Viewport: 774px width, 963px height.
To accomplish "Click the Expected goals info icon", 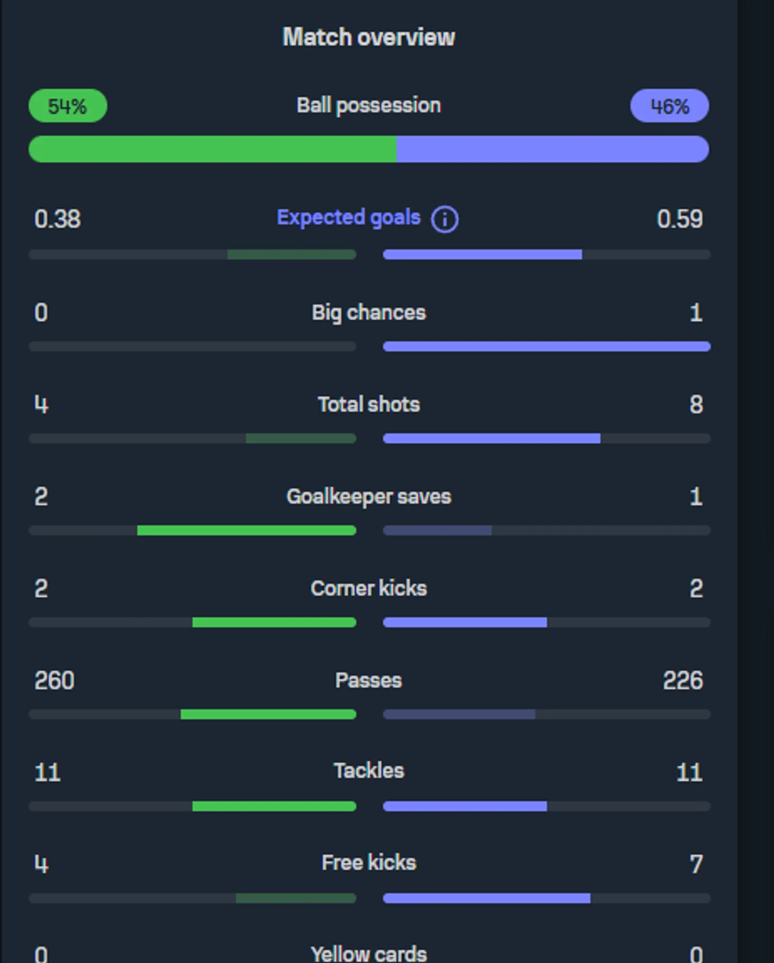I will 444,219.
